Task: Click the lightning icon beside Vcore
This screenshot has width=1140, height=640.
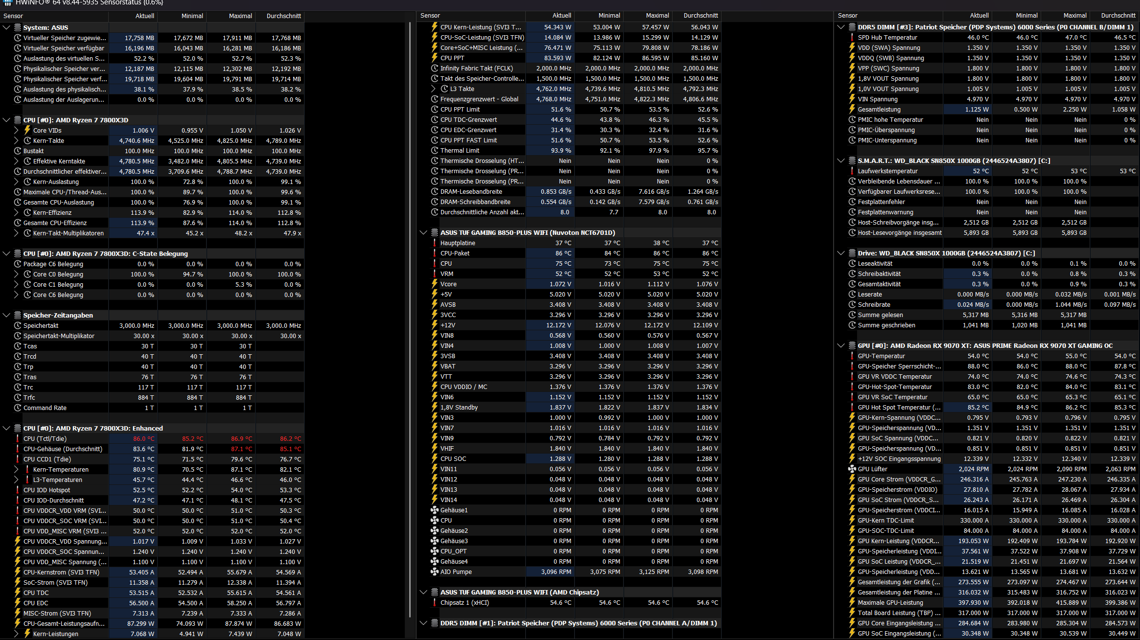Action: pyautogui.click(x=434, y=284)
